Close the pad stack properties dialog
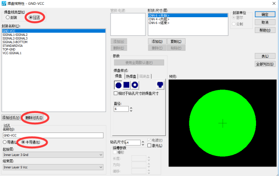The width and height of the screenshot is (279, 176). 274,3
